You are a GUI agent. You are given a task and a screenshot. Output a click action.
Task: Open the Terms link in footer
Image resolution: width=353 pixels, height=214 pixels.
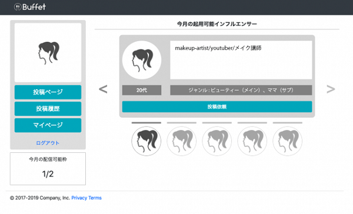click(95, 198)
